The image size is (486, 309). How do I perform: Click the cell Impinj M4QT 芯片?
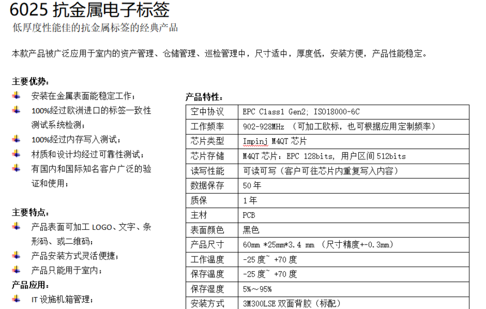(354, 141)
